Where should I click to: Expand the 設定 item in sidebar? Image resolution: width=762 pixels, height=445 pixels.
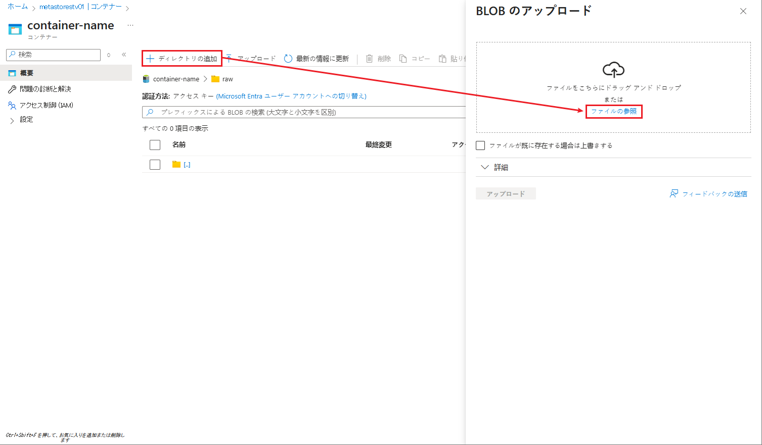12,120
